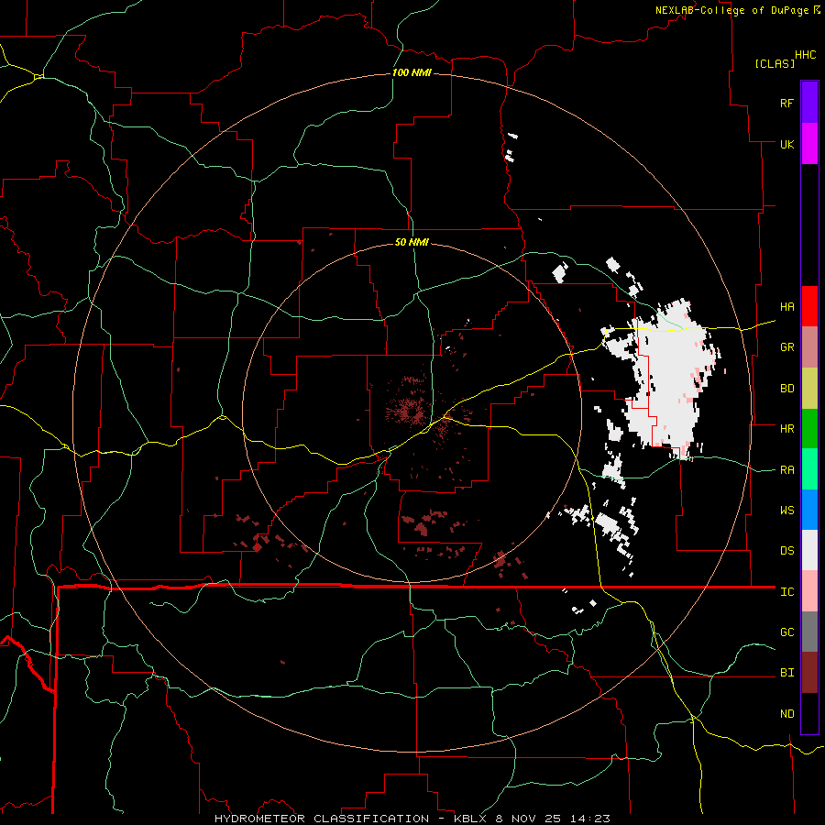
Task: Click the IC legend label
Action: (786, 592)
